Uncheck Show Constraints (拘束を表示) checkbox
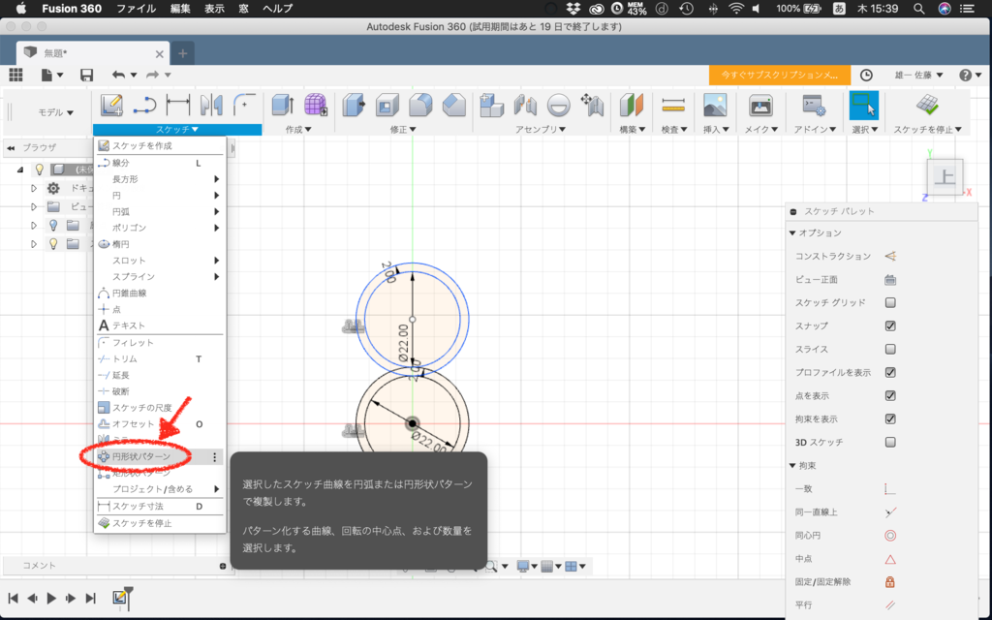 pyautogui.click(x=890, y=418)
